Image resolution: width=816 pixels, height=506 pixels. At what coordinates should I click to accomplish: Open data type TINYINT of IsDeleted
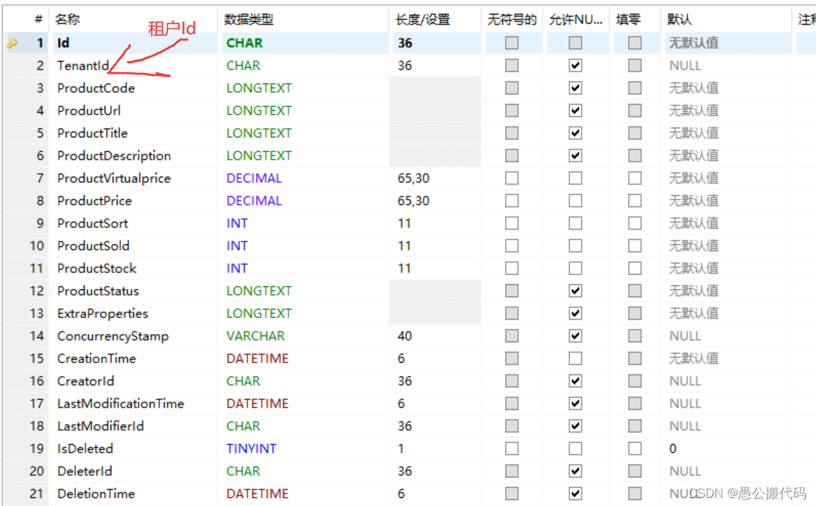251,448
